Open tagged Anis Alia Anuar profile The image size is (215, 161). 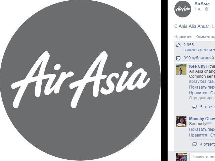point(196,26)
